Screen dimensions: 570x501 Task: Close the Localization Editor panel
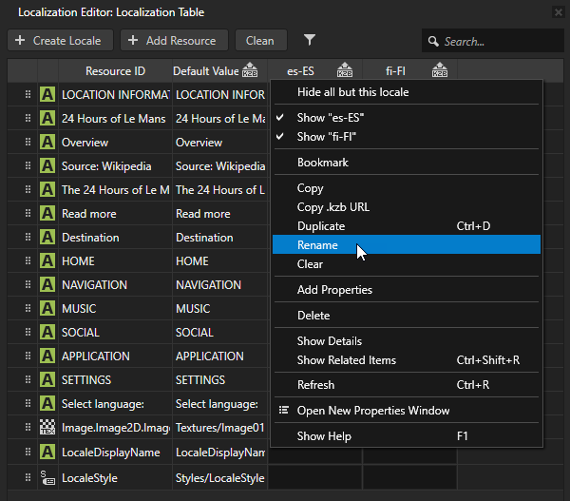tap(558, 12)
